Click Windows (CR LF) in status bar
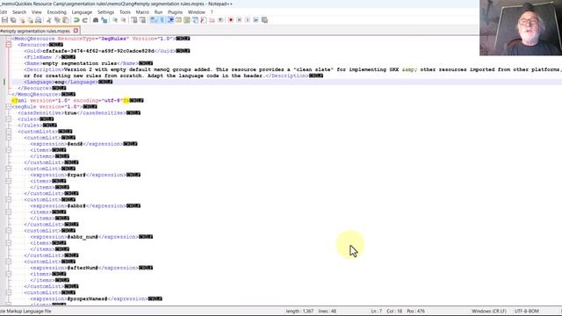Viewport: 562px width, 316px height. (x=489, y=311)
